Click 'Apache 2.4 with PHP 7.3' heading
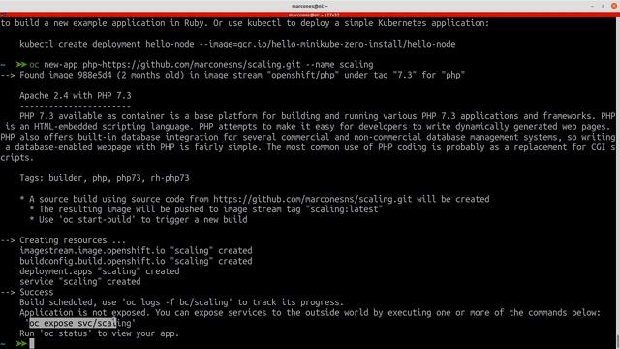The image size is (620, 349). pyautogui.click(x=76, y=95)
